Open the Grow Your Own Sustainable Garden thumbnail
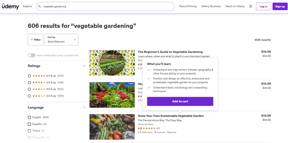Viewport: 288px width, 143px height. (x=112, y=127)
